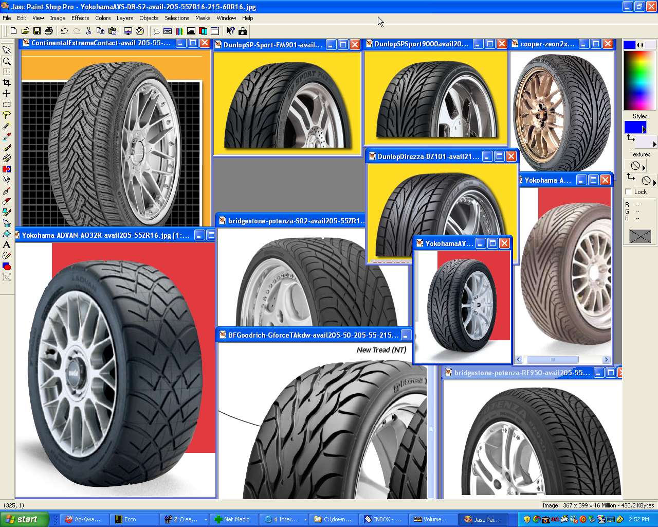This screenshot has height=527, width=658.
Task: Click the camera Start Capture icon
Action: point(243,31)
